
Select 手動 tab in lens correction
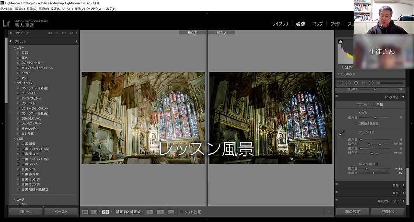click(x=380, y=104)
